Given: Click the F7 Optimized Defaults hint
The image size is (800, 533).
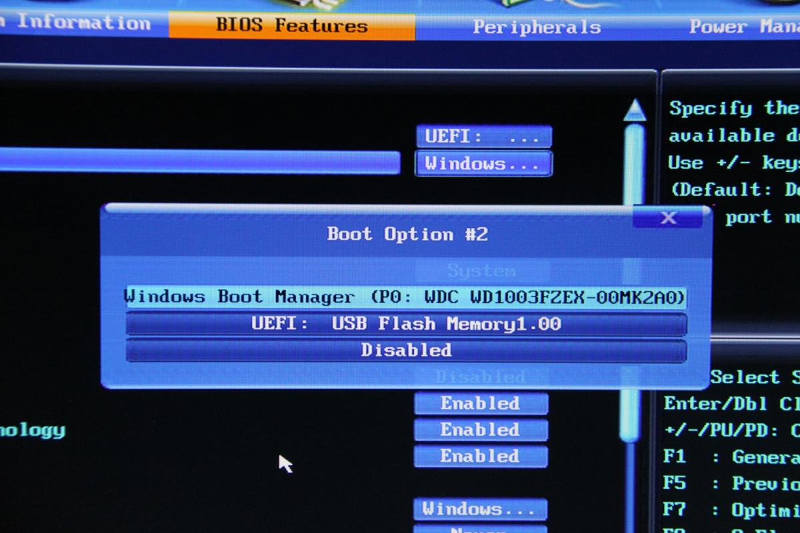Looking at the screenshot, I should coord(732,510).
